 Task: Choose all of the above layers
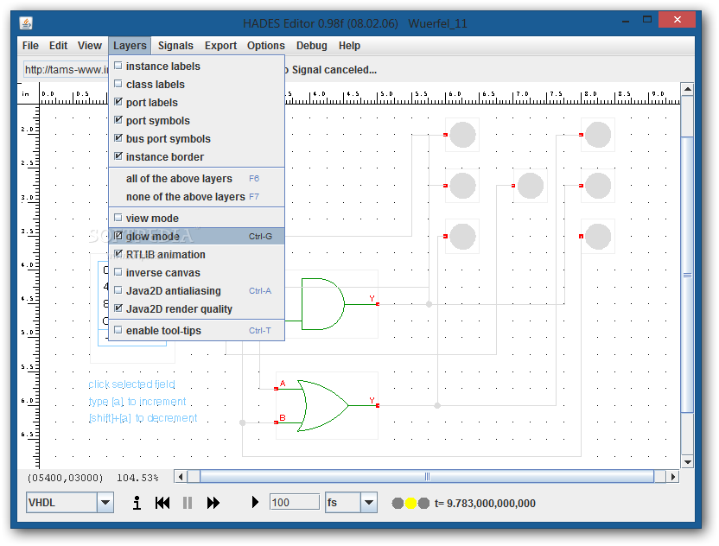point(196,178)
